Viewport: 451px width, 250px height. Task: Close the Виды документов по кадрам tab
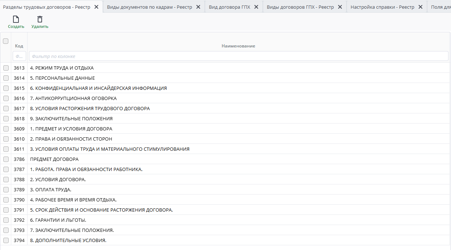coord(198,7)
